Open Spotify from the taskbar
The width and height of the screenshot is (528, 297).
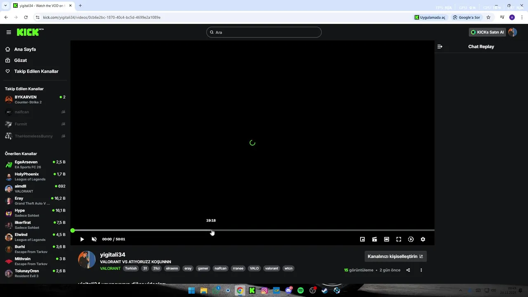coord(300,290)
